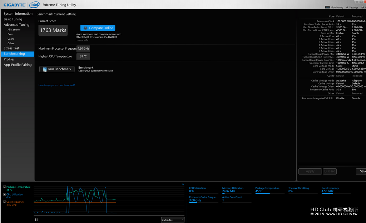
Task: Click Highest CPU Temperature value 81 °C
Action: (83, 56)
